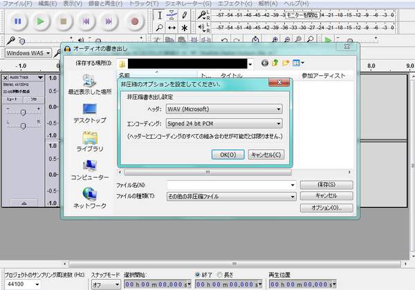Open the 表示(V) menu
Image resolution: width=415 pixels, height=290 pixels.
pos(73,3)
